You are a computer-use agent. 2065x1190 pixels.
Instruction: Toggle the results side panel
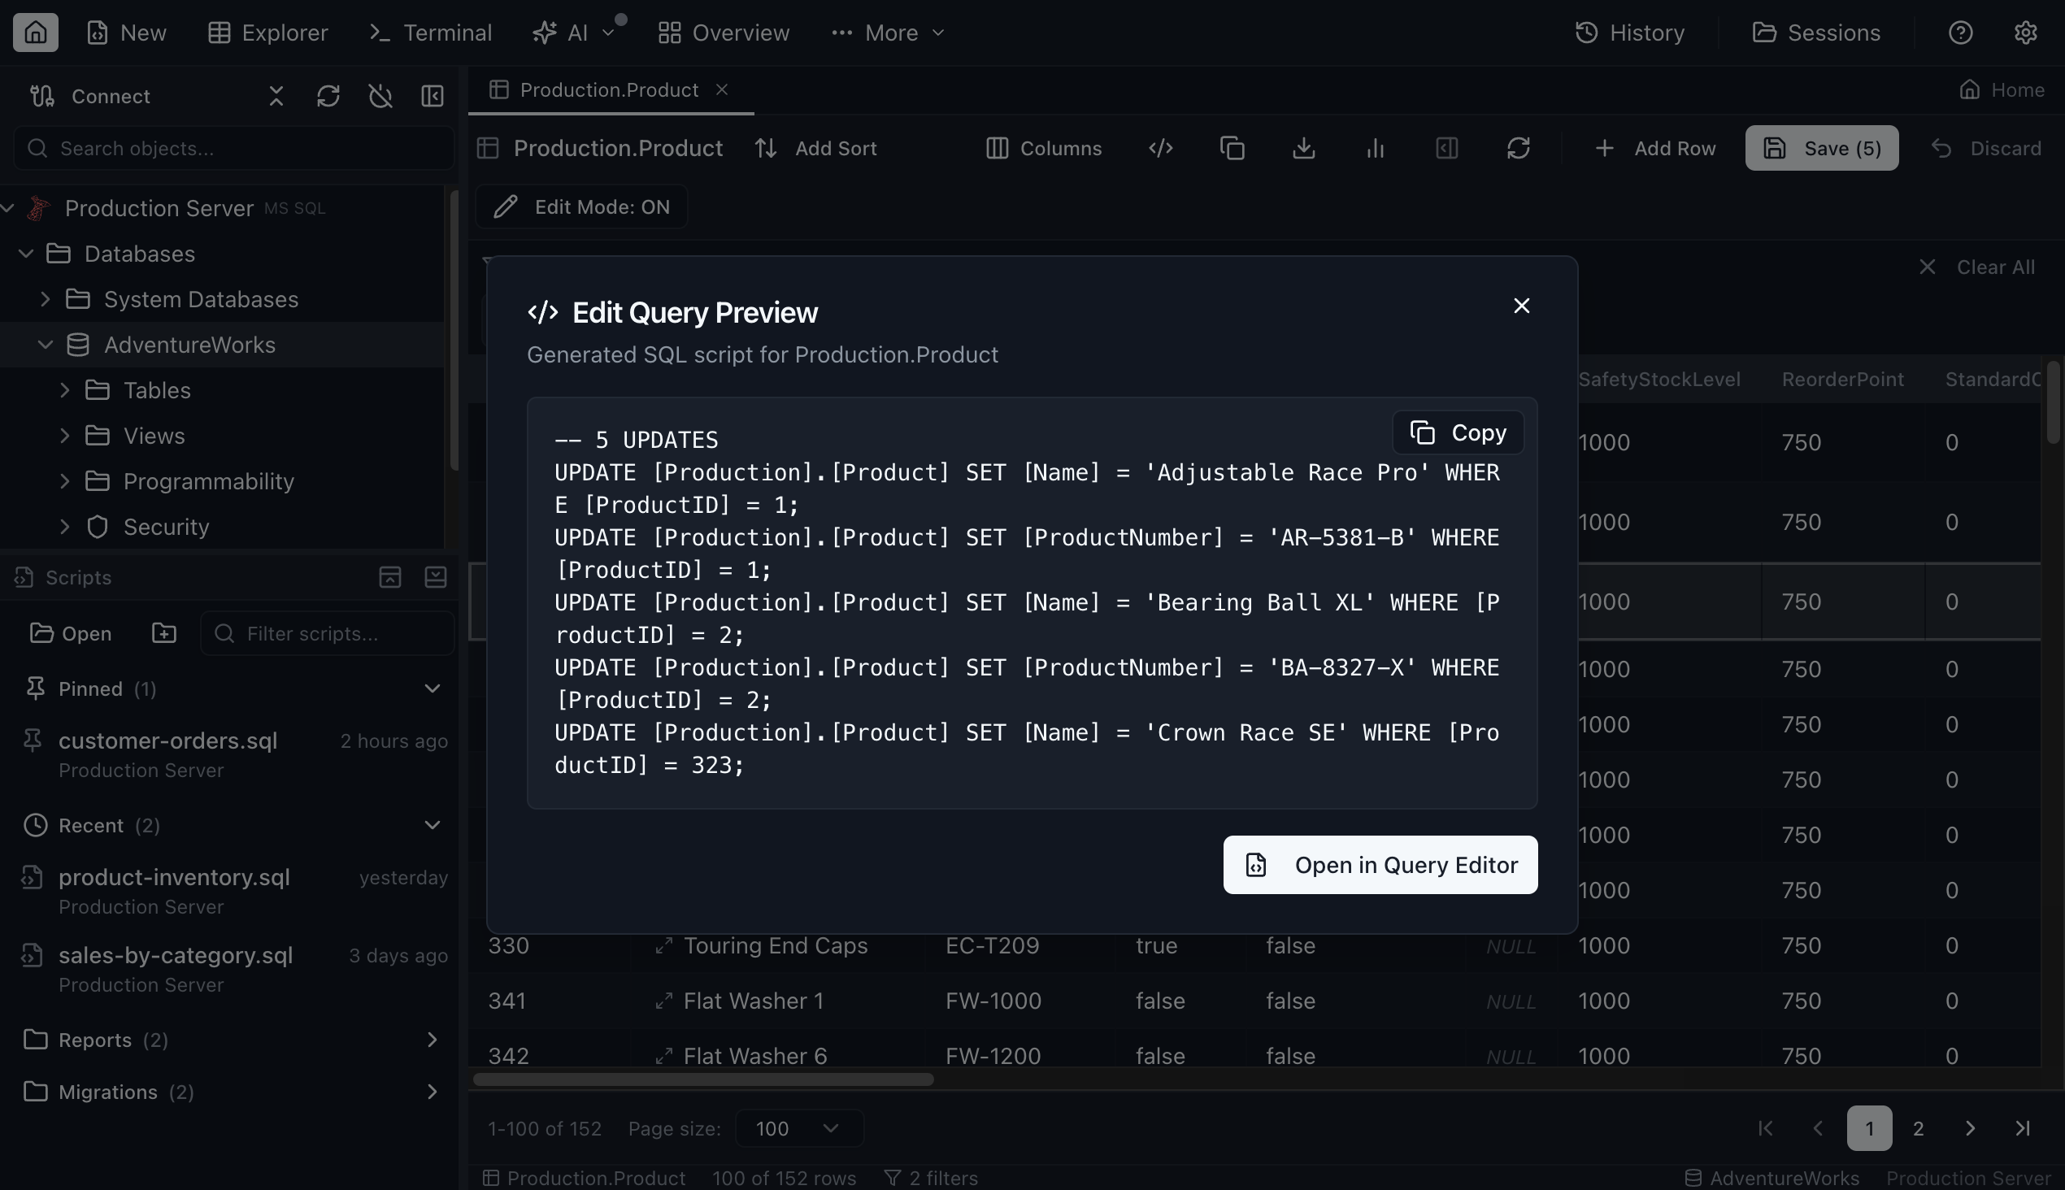click(x=1446, y=148)
